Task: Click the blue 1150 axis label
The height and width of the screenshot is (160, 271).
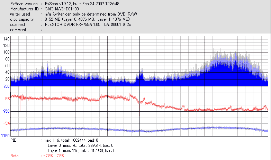Action: pos(5,136)
